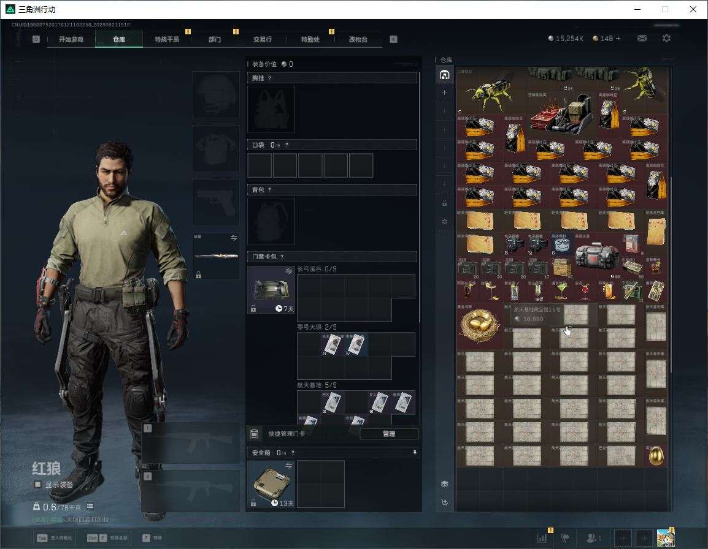Open the 部门 tab
Image resolution: width=708 pixels, height=549 pixels.
click(215, 39)
